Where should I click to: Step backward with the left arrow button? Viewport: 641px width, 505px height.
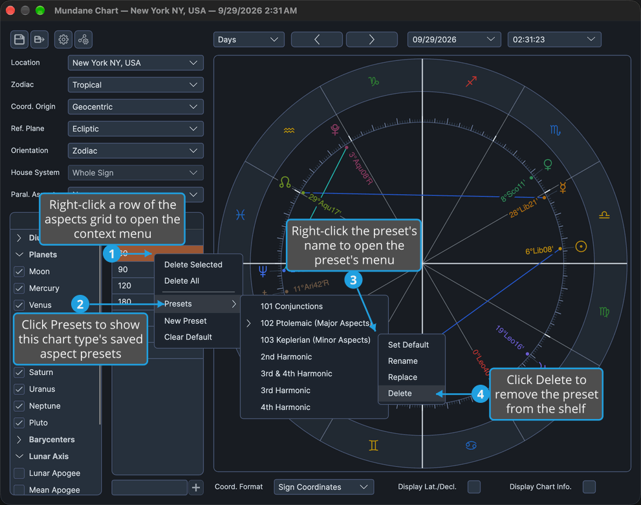click(x=317, y=39)
